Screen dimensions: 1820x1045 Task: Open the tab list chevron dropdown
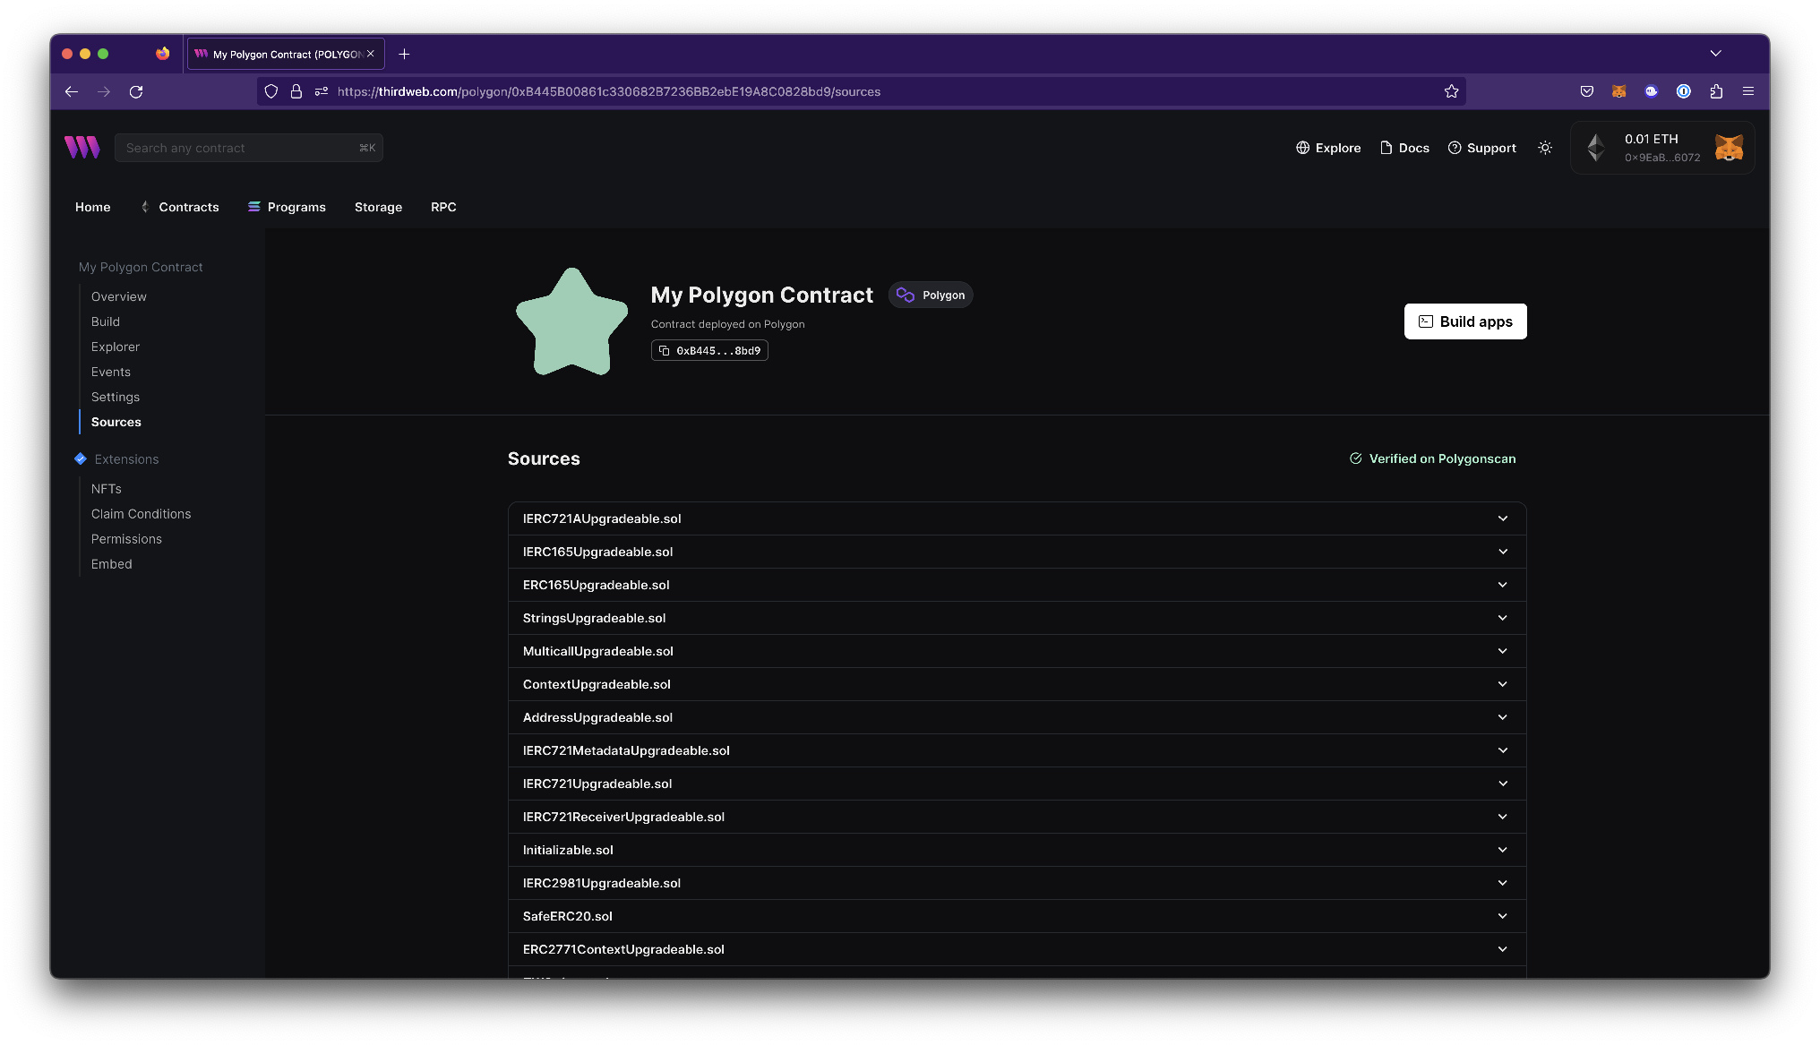(x=1715, y=53)
